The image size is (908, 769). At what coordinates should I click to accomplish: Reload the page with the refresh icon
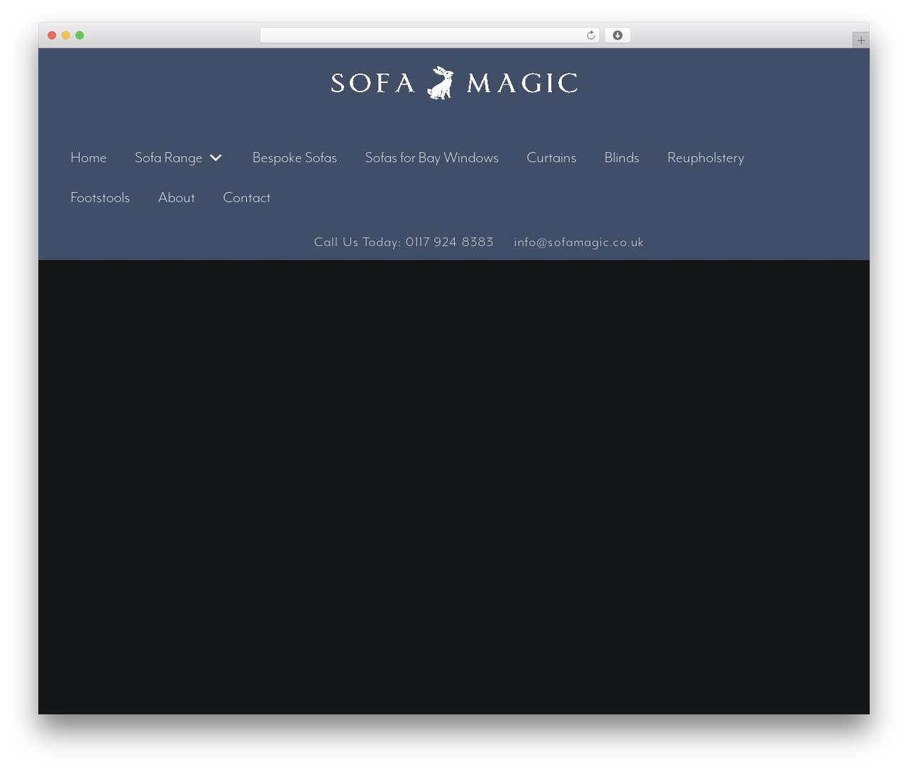(591, 35)
